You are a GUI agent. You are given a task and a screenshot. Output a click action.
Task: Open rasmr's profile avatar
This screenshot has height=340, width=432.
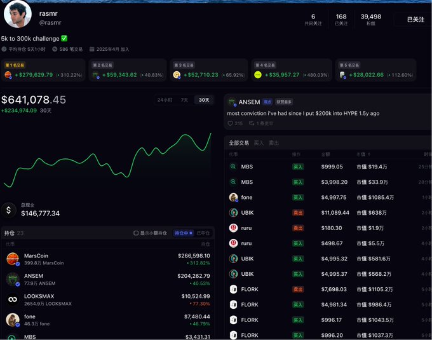(18, 15)
